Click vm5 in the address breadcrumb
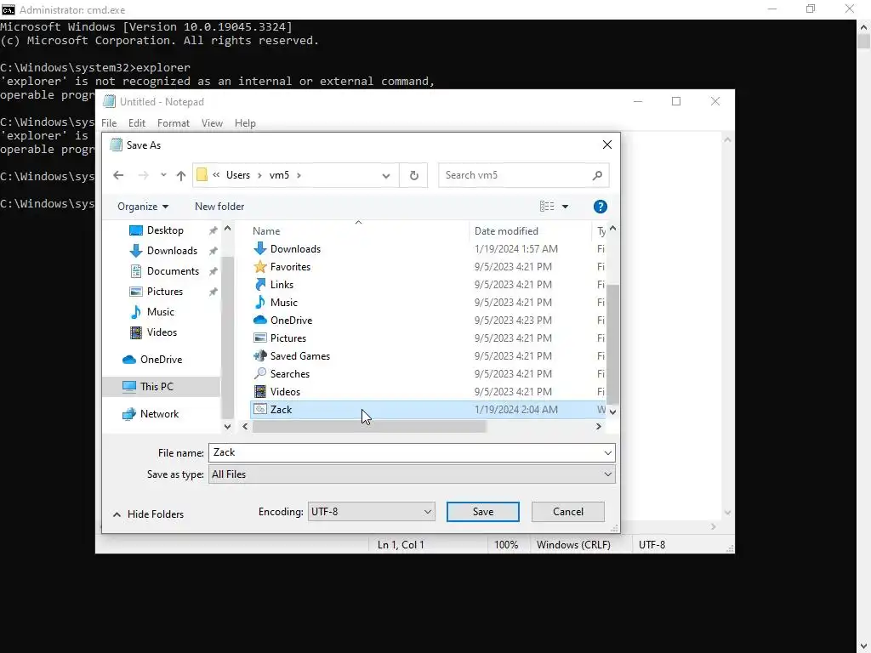 (x=279, y=175)
